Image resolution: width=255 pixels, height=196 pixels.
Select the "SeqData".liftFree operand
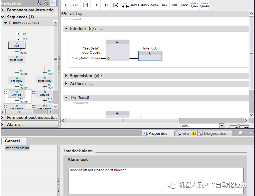[x=86, y=58]
